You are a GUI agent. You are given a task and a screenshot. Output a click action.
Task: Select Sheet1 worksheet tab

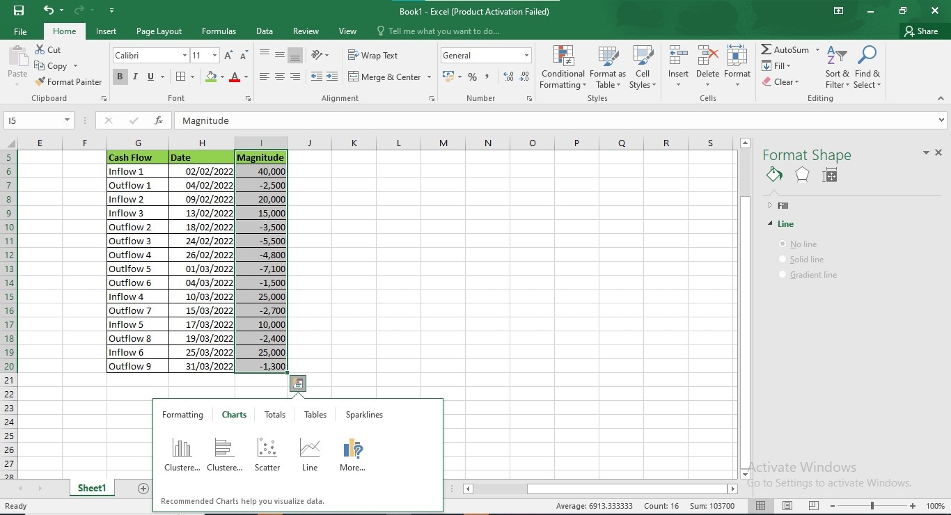click(92, 489)
